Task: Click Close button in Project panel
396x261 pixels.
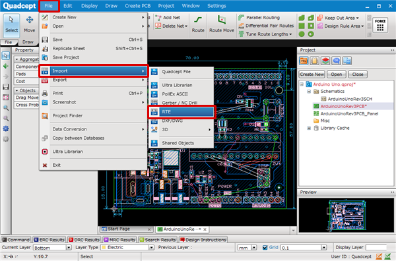Action: pyautogui.click(x=358, y=74)
